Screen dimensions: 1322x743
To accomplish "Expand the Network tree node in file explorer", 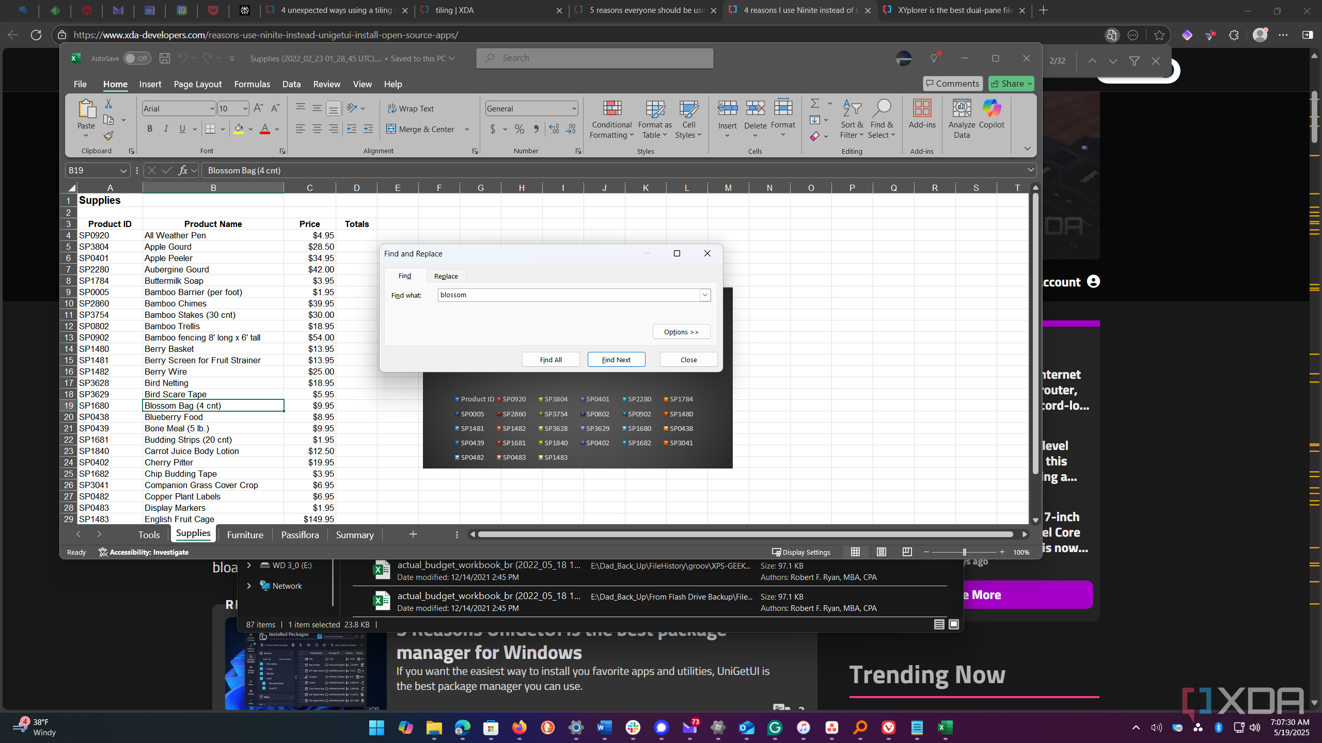I will pos(249,586).
